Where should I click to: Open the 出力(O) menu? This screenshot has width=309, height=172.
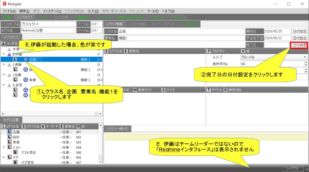click(93, 11)
